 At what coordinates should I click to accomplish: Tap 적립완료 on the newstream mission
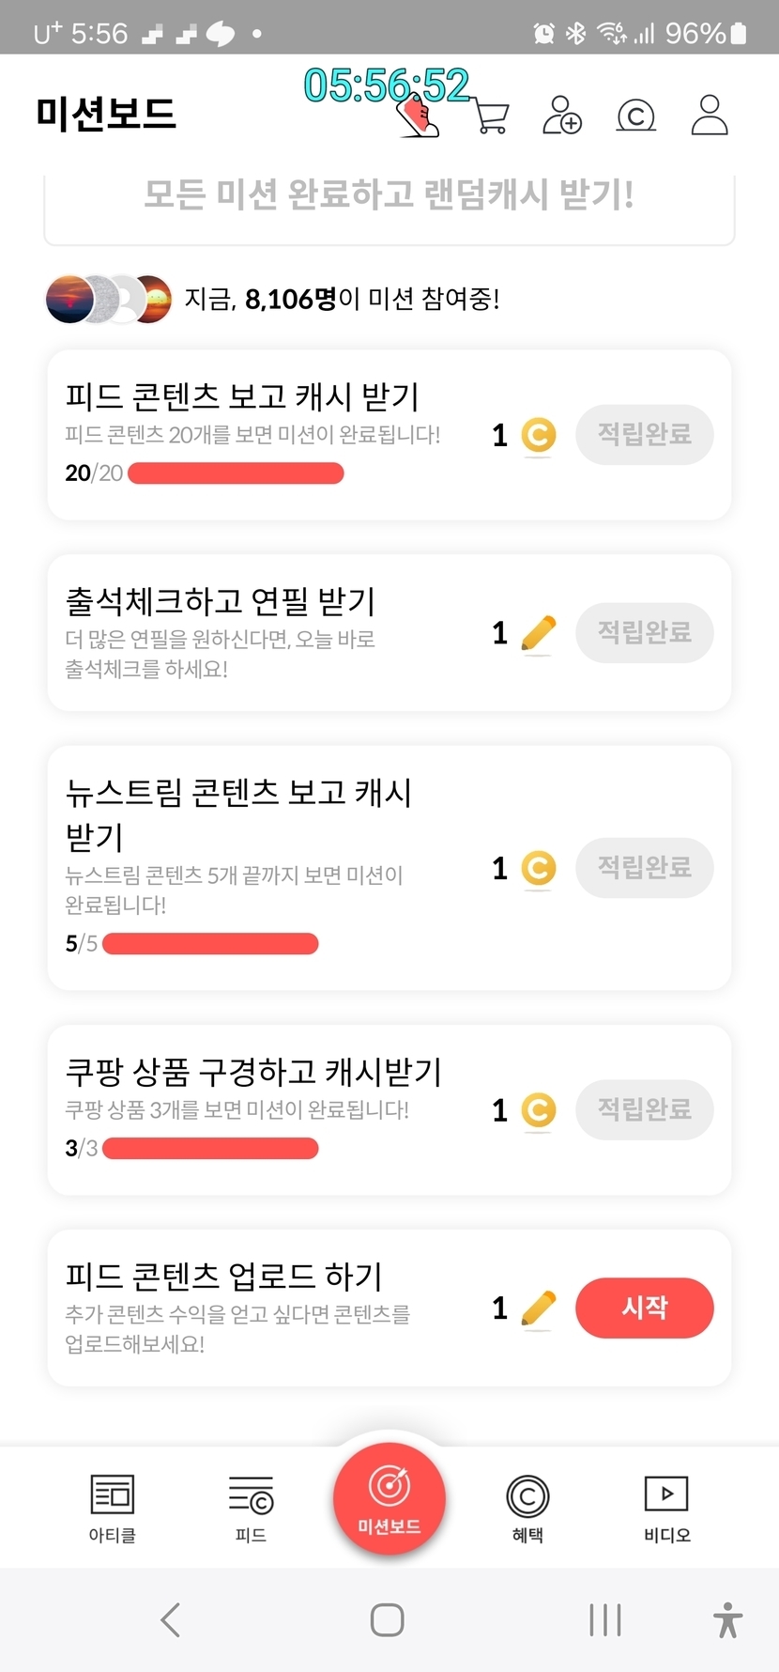tap(645, 867)
